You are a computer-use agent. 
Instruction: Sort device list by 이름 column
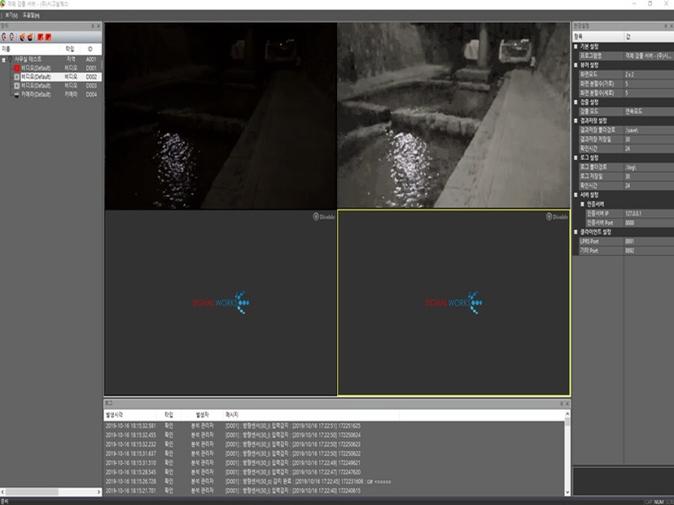coord(29,49)
